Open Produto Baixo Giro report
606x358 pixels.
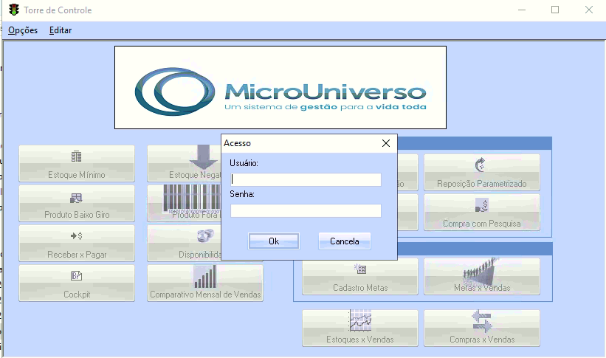click(x=77, y=203)
